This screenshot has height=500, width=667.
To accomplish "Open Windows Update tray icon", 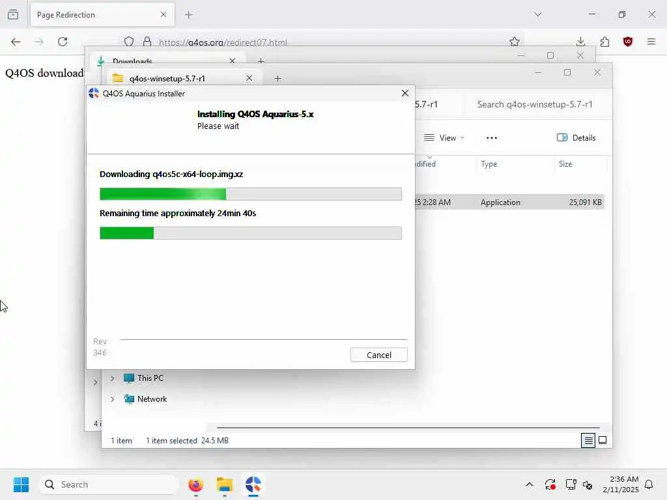I will [x=550, y=484].
